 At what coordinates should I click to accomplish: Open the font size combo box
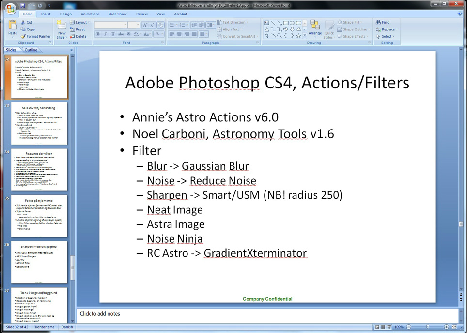coord(134,25)
